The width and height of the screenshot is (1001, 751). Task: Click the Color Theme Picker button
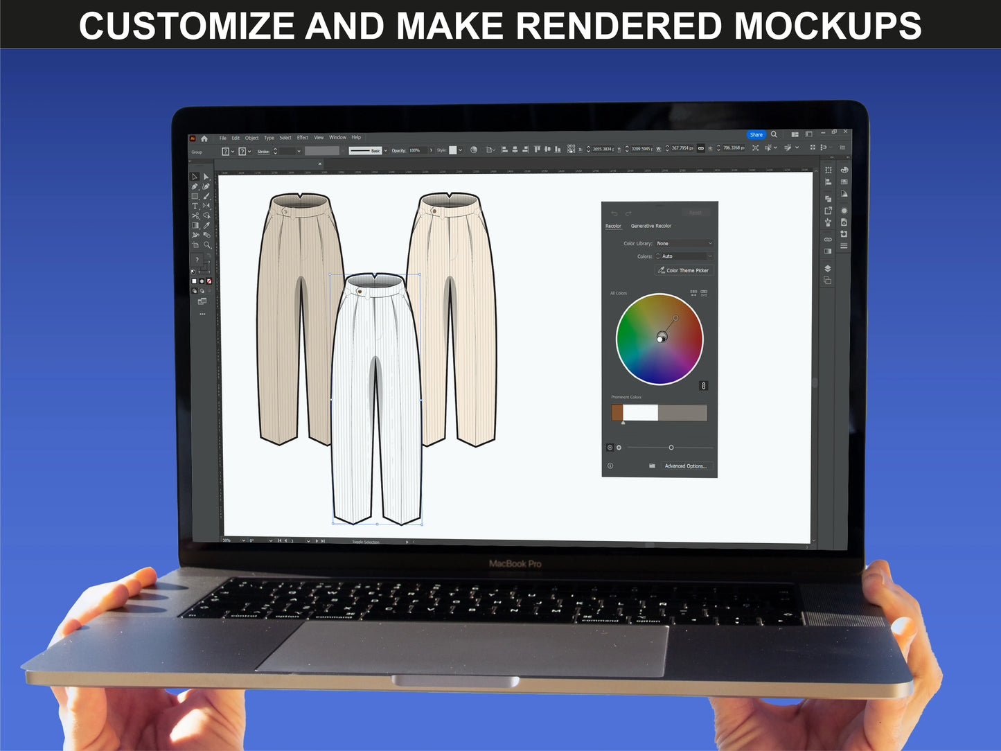click(683, 271)
